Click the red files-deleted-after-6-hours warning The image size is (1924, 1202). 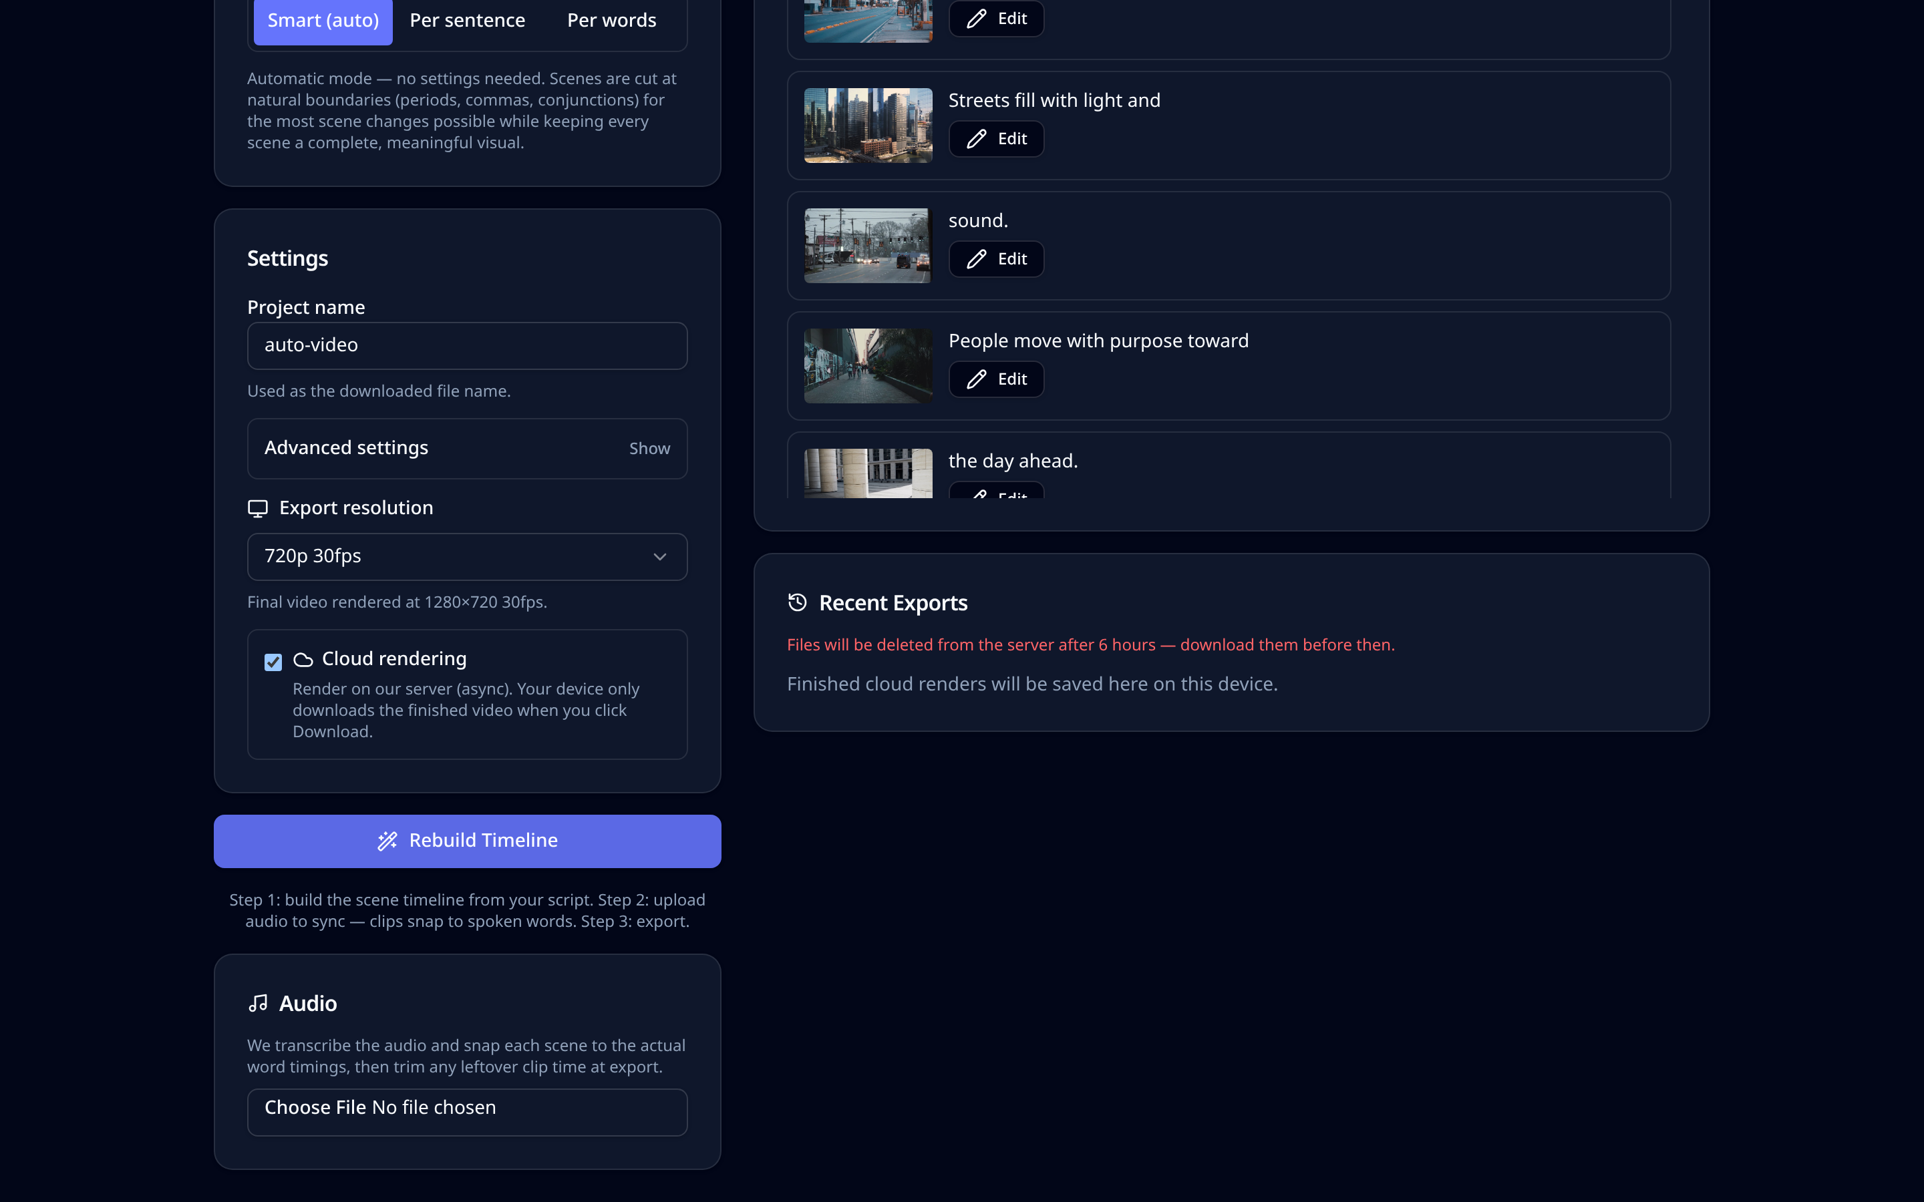point(1091,644)
